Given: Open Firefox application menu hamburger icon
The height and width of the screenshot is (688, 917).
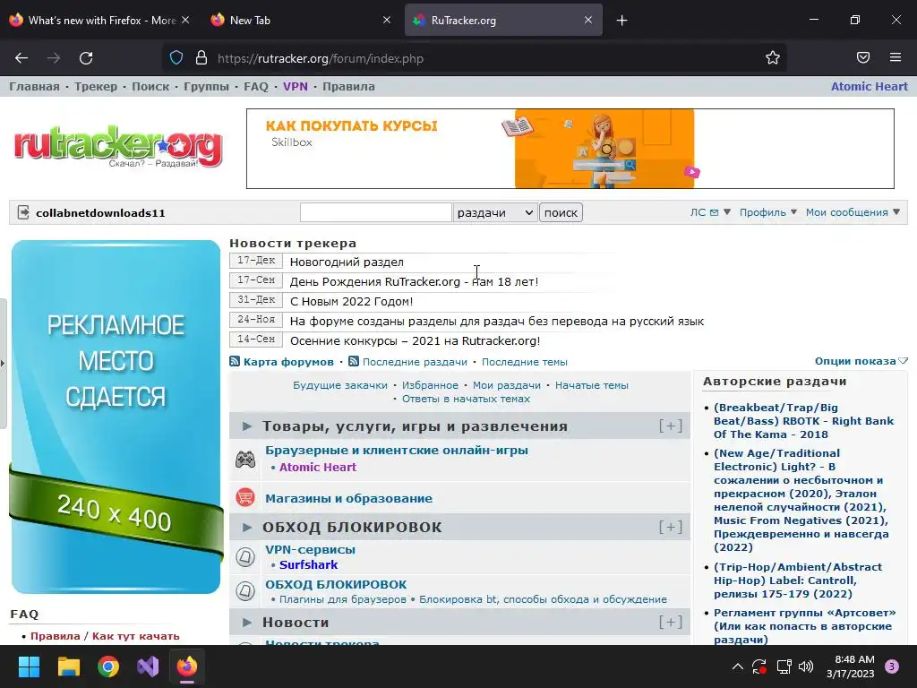Looking at the screenshot, I should 896,58.
